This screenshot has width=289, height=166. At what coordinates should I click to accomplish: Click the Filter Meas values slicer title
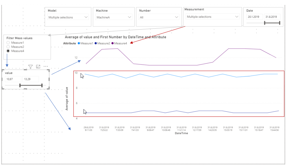[19, 38]
